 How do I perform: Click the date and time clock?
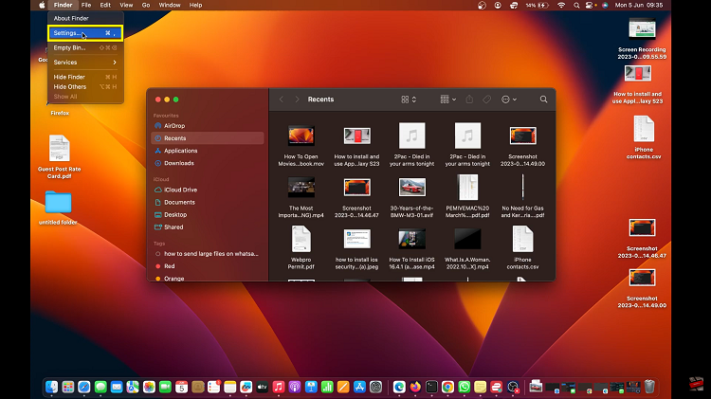(x=639, y=5)
